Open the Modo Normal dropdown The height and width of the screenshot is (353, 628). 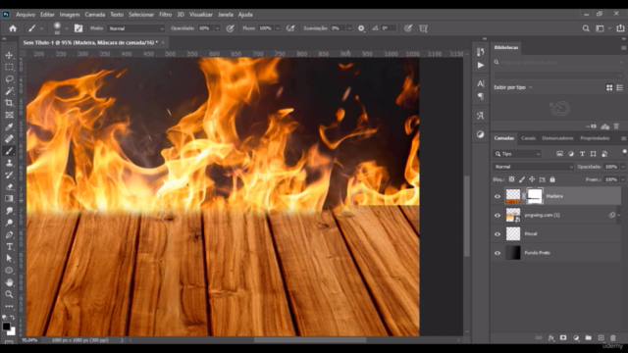(x=136, y=28)
